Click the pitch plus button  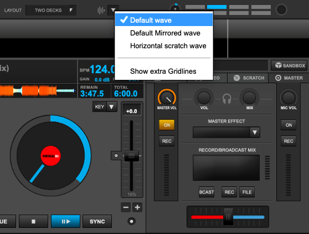pos(137,207)
